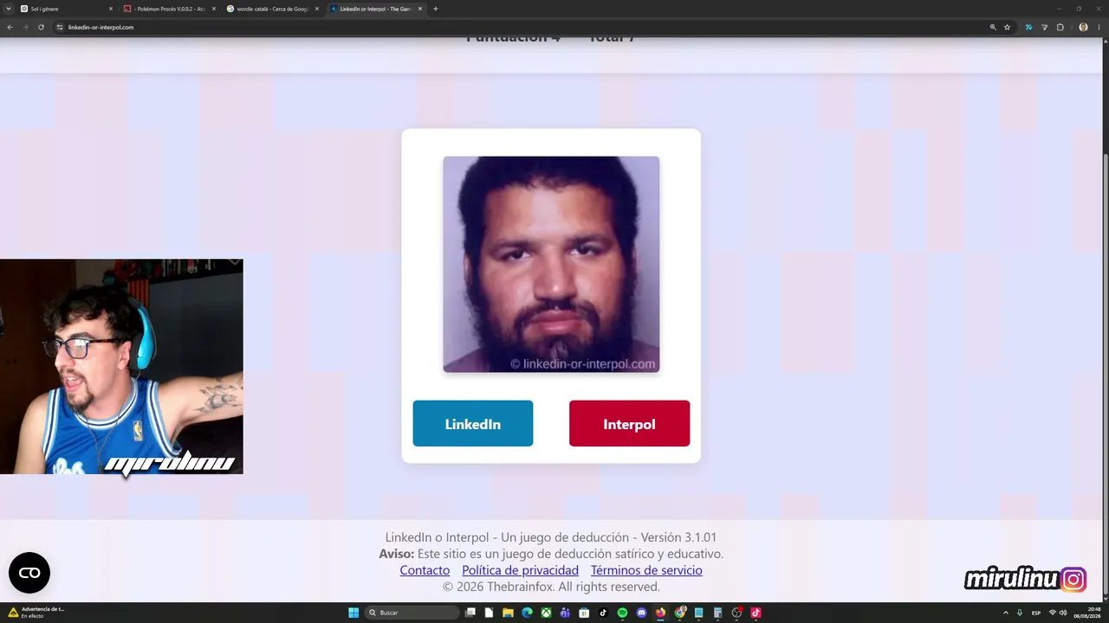Click the portrait photo in the game card
1109x623 pixels.
(x=551, y=264)
